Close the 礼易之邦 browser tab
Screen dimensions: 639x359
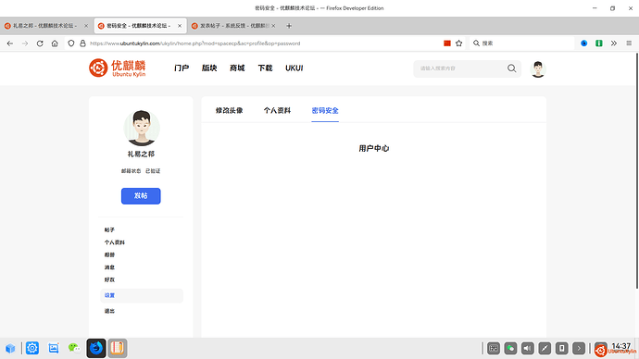pyautogui.click(x=86, y=26)
